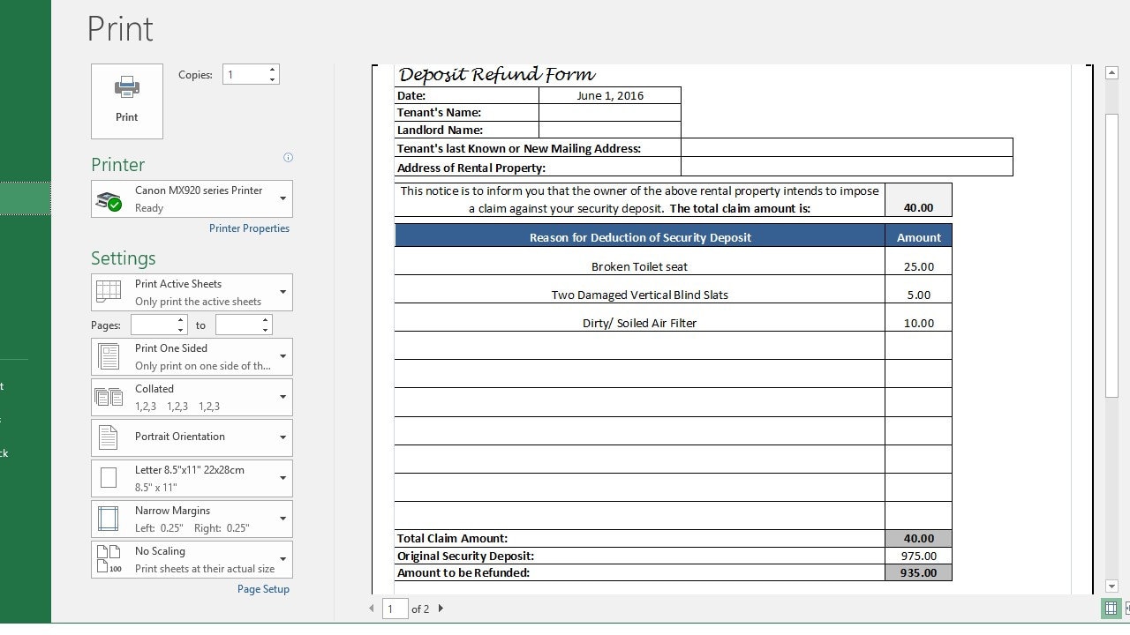Click the page number input field

[395, 608]
